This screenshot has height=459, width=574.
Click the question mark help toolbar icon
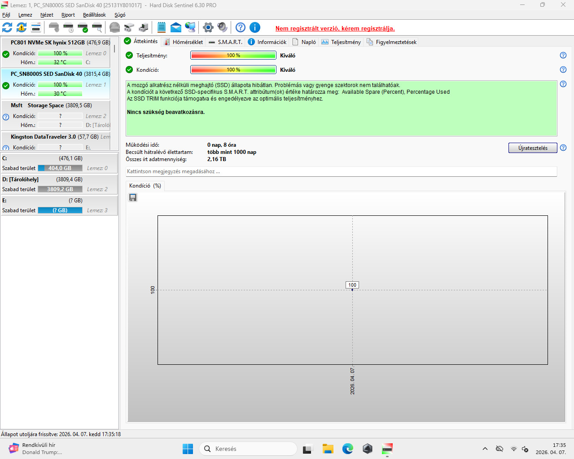click(241, 27)
